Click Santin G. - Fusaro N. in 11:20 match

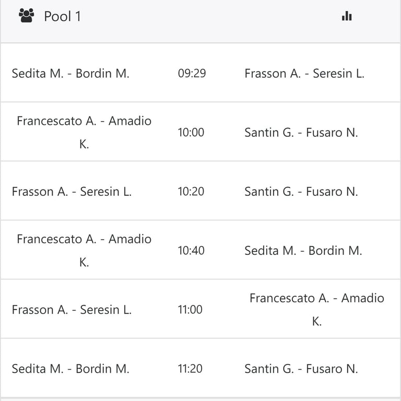tap(301, 369)
